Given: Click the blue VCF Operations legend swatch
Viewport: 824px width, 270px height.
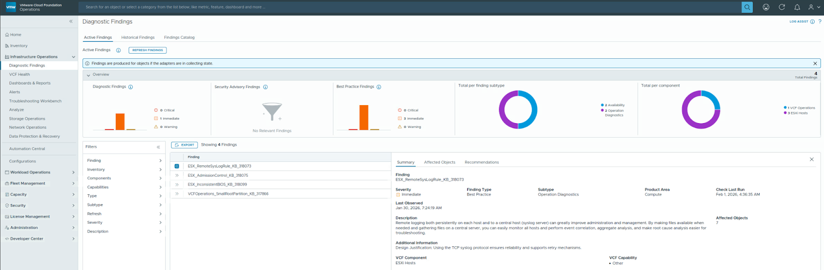Looking at the screenshot, I should pyautogui.click(x=785, y=108).
